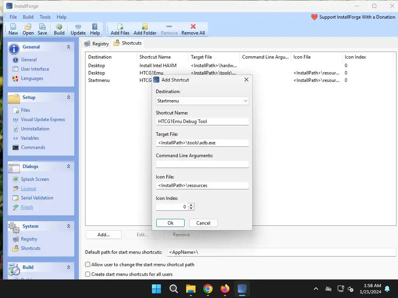Switch to the Shortcuts tab
398x298 pixels.
(x=128, y=43)
